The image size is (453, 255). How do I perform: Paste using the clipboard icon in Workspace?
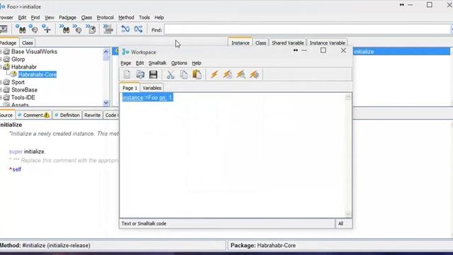coord(197,74)
